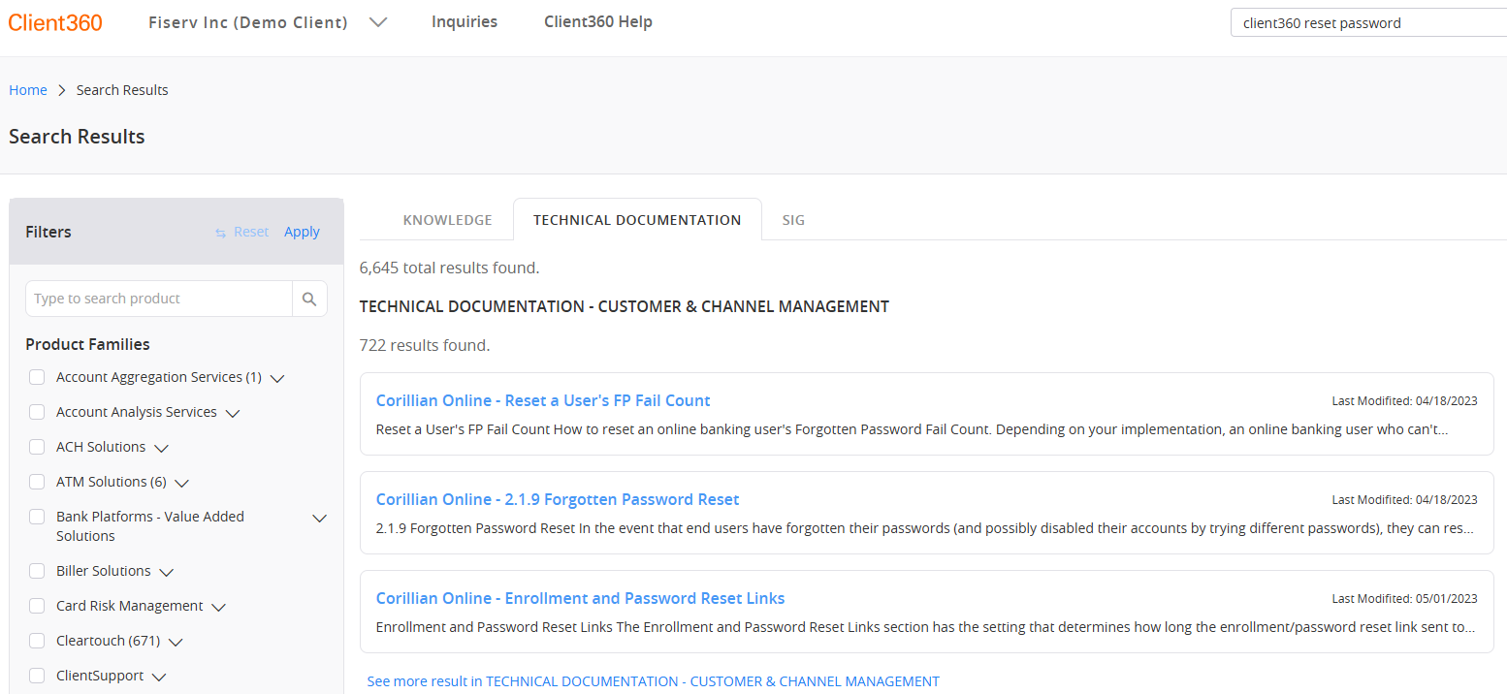Expand the Cleartouch chevron
The height and width of the screenshot is (694, 1507).
176,642
